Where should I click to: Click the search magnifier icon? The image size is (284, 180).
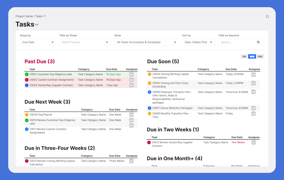[x=258, y=42]
